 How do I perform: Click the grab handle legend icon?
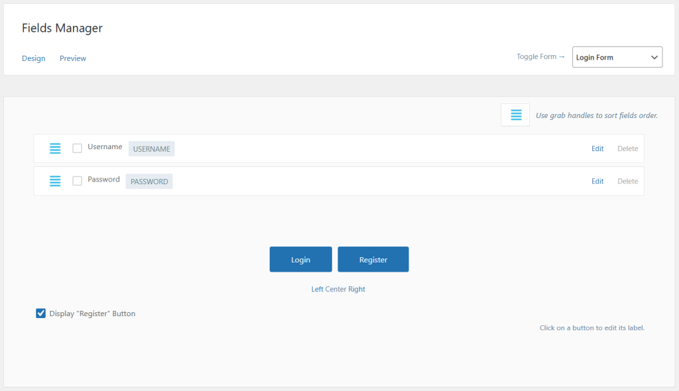(x=515, y=115)
